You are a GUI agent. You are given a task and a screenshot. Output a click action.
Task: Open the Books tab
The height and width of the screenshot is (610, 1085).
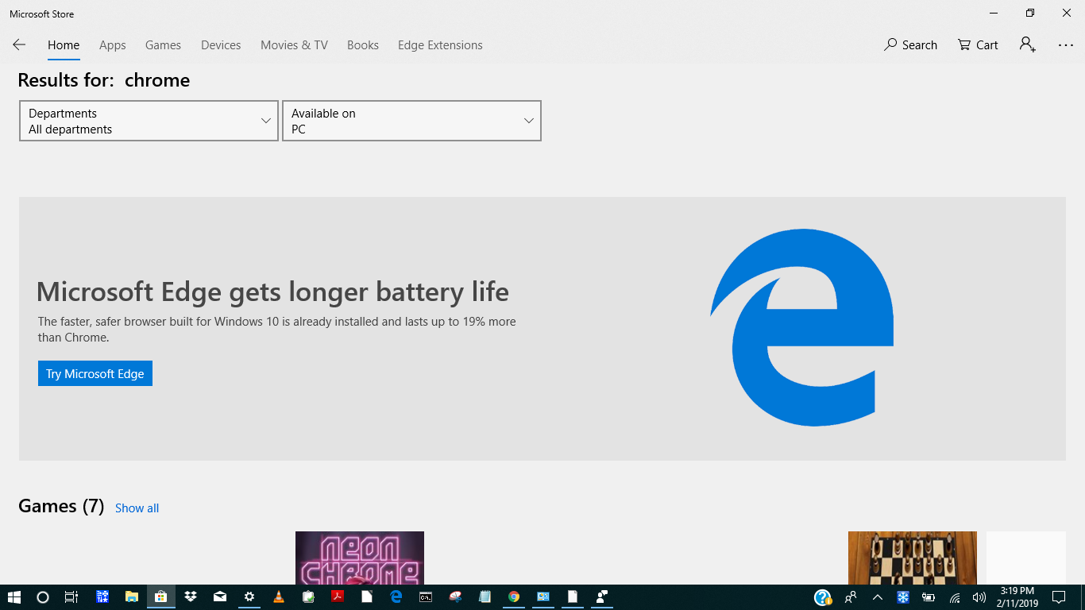(363, 45)
